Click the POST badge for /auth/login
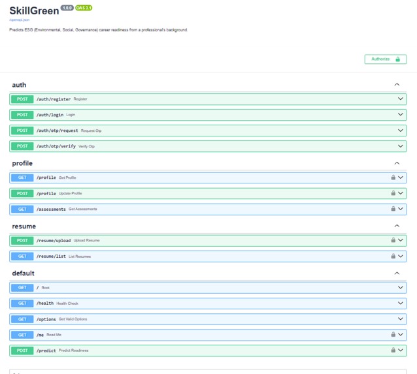417x374 pixels. (x=22, y=115)
